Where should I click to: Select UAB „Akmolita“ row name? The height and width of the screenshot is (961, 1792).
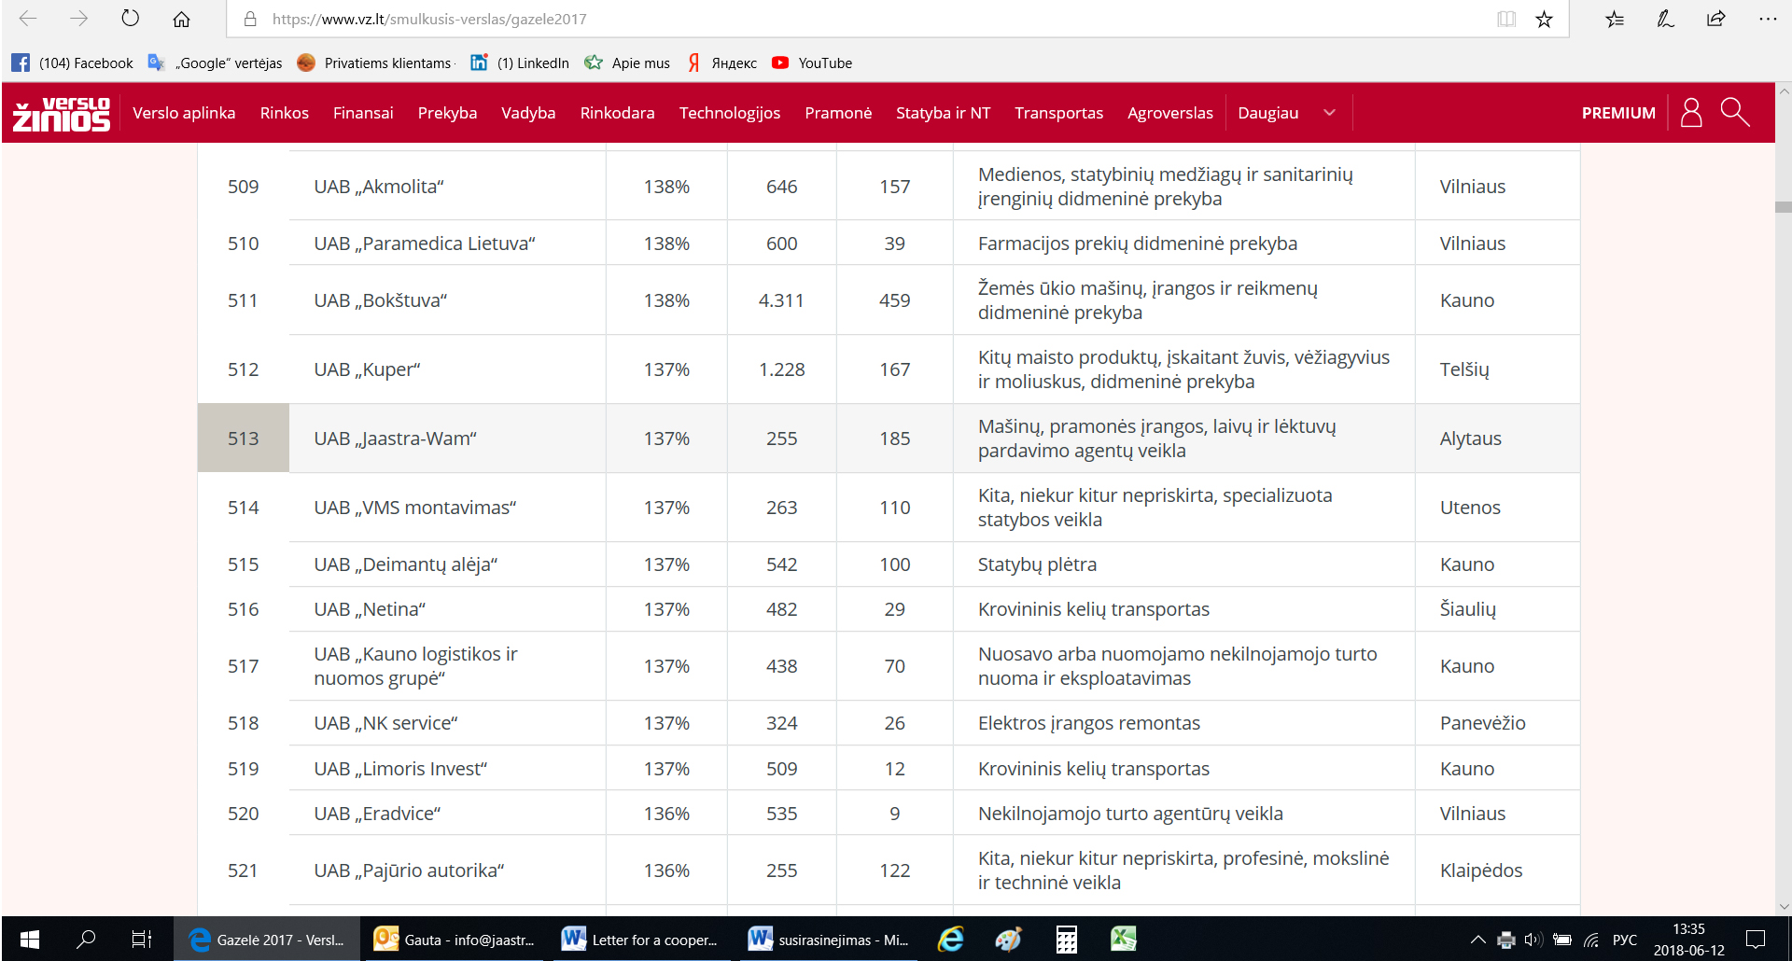point(379,187)
